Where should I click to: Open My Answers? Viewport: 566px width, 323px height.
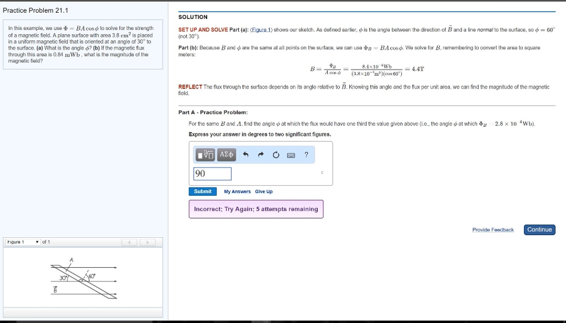click(238, 191)
